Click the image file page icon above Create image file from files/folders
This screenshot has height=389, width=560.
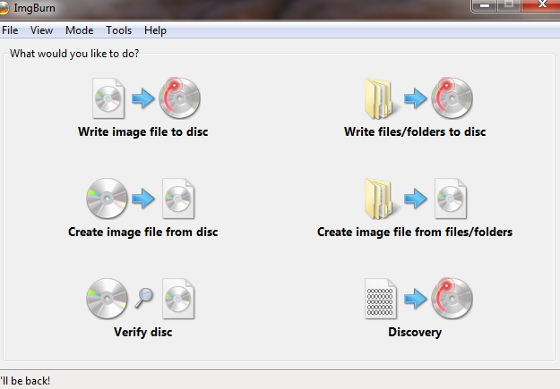click(x=451, y=199)
